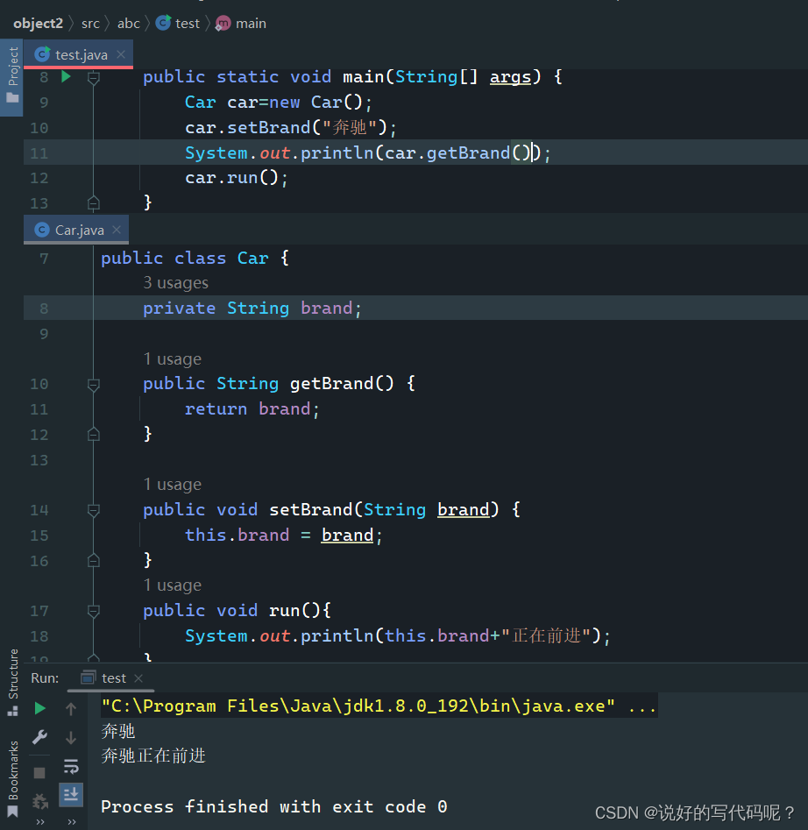Close the test run tab

138,678
